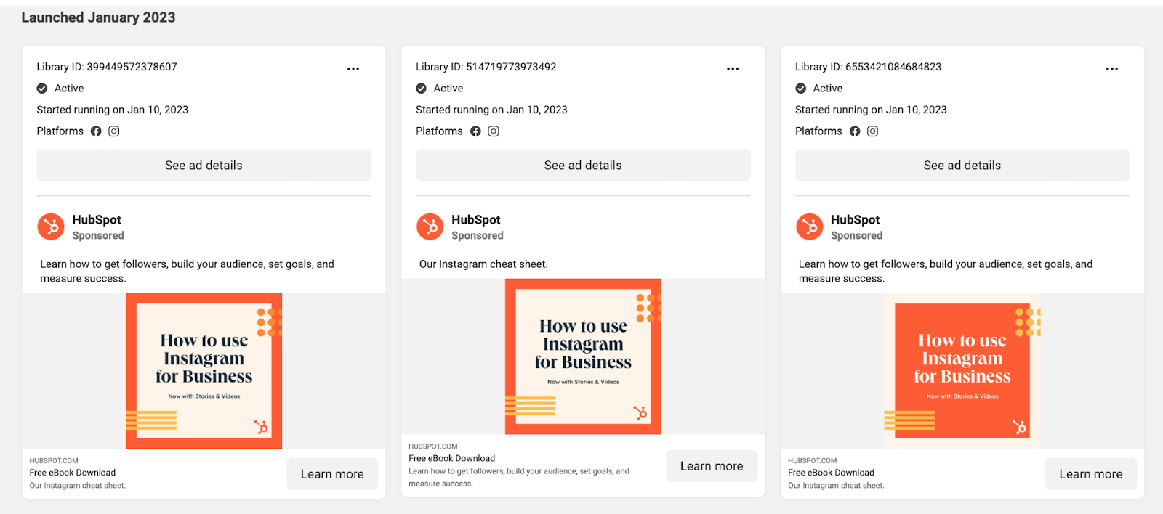Open Instagram eBook image in ad 399449572378607
This screenshot has height=514, width=1163.
coord(204,371)
